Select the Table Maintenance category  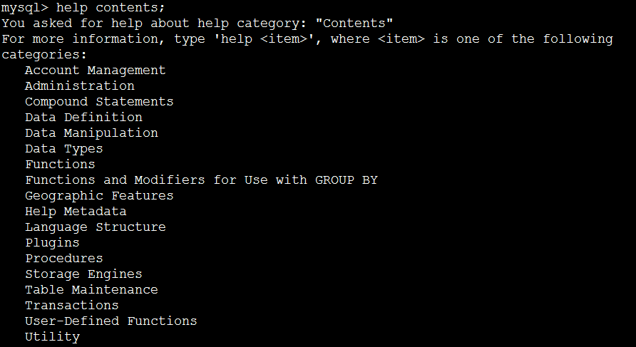point(91,289)
